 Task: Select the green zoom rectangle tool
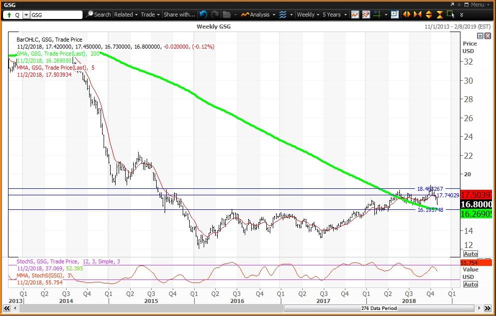451,14
